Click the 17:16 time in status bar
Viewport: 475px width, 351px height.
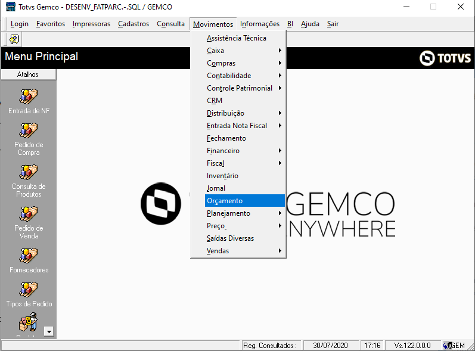click(372, 345)
